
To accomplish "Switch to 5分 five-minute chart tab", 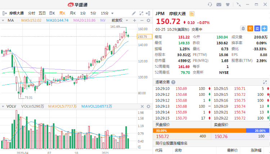I will pyautogui.click(x=93, y=13).
